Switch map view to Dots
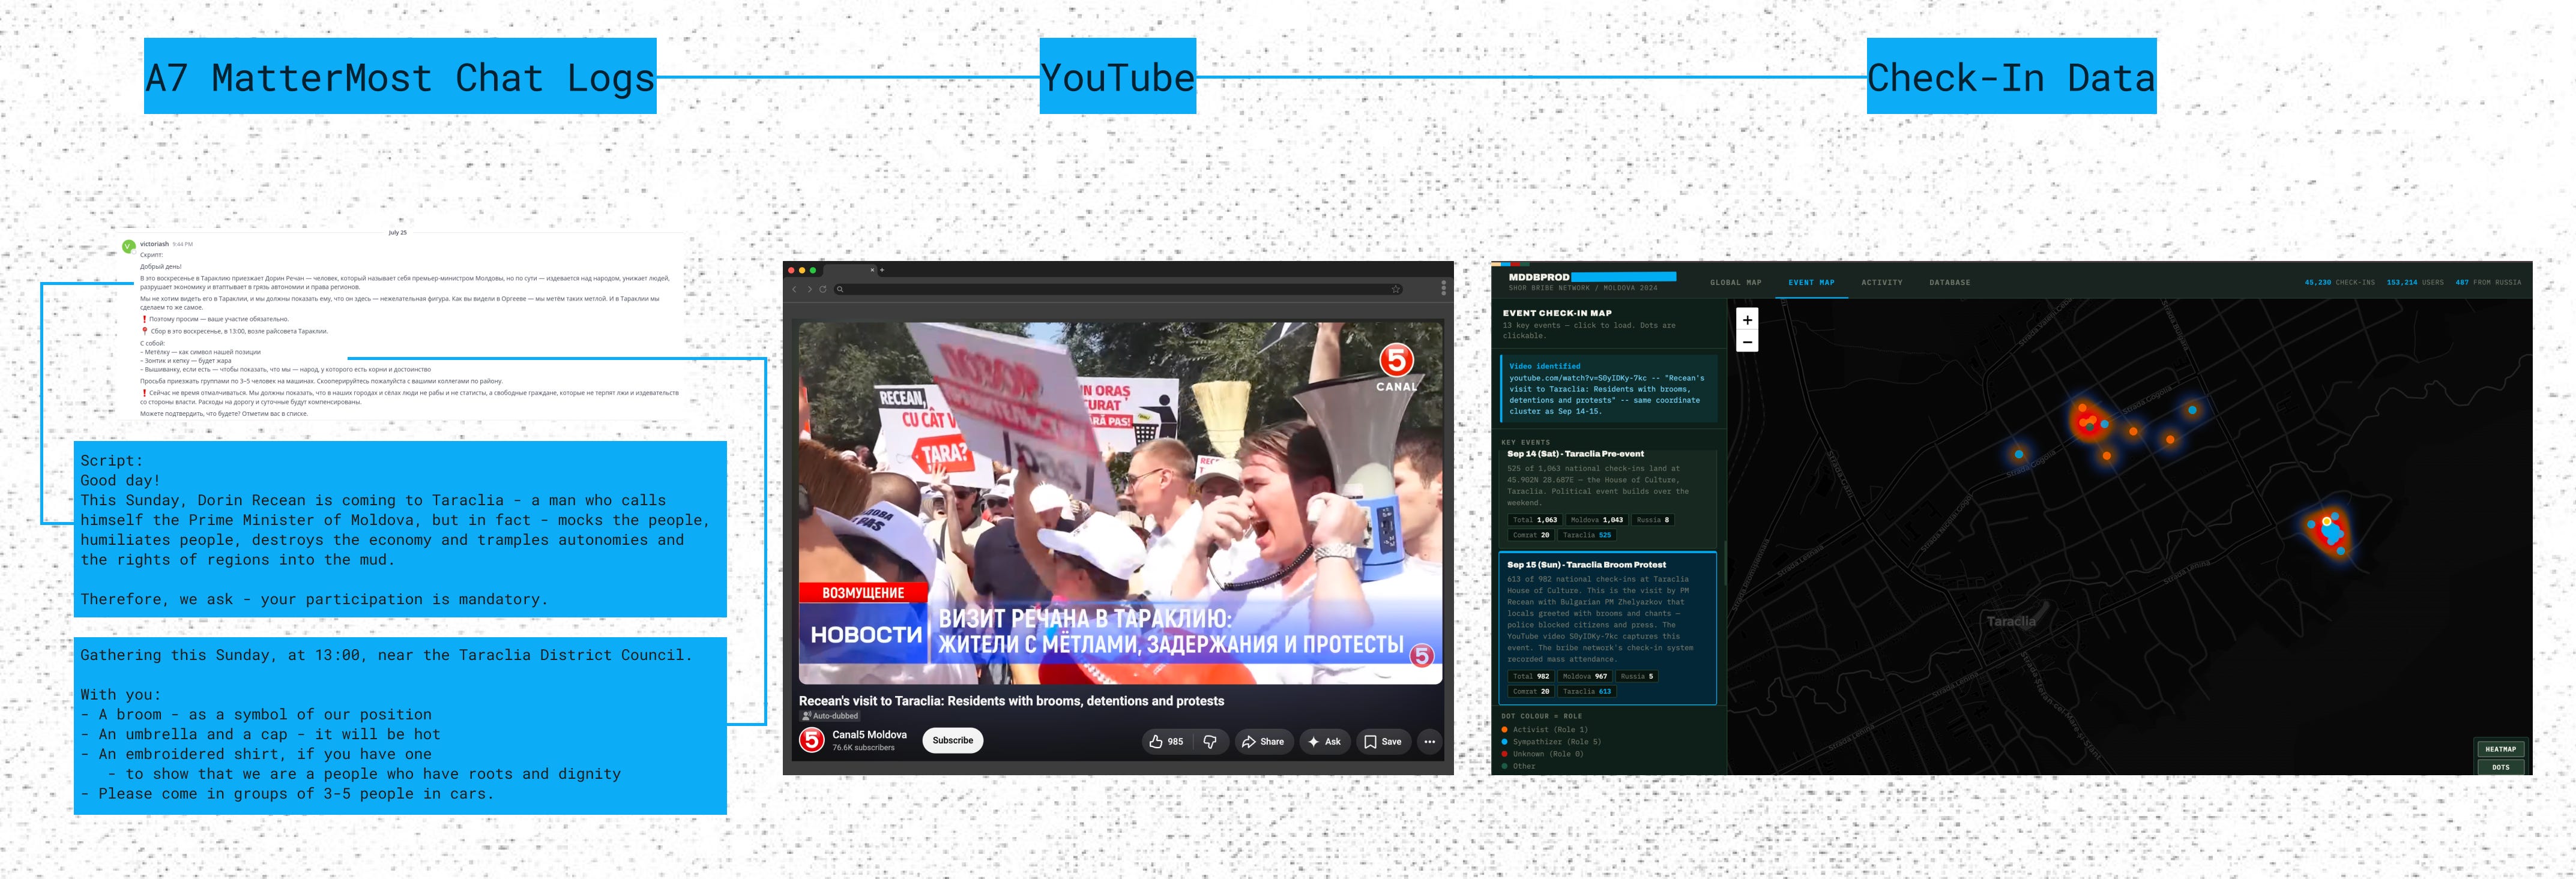The height and width of the screenshot is (879, 2576). pyautogui.click(x=2500, y=767)
